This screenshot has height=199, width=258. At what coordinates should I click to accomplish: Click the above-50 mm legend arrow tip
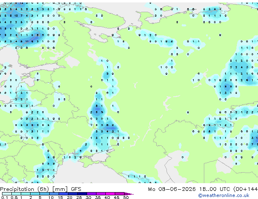129,194
